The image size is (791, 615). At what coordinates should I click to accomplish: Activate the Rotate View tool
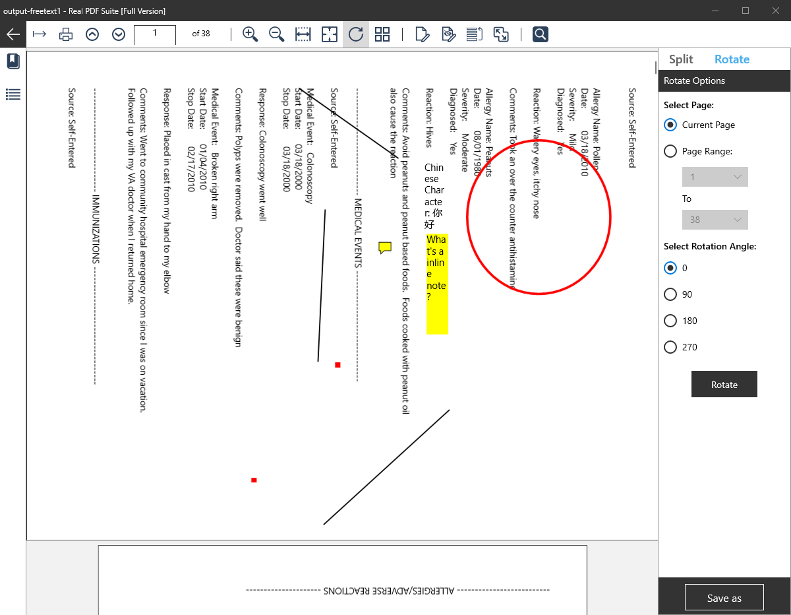pos(355,34)
